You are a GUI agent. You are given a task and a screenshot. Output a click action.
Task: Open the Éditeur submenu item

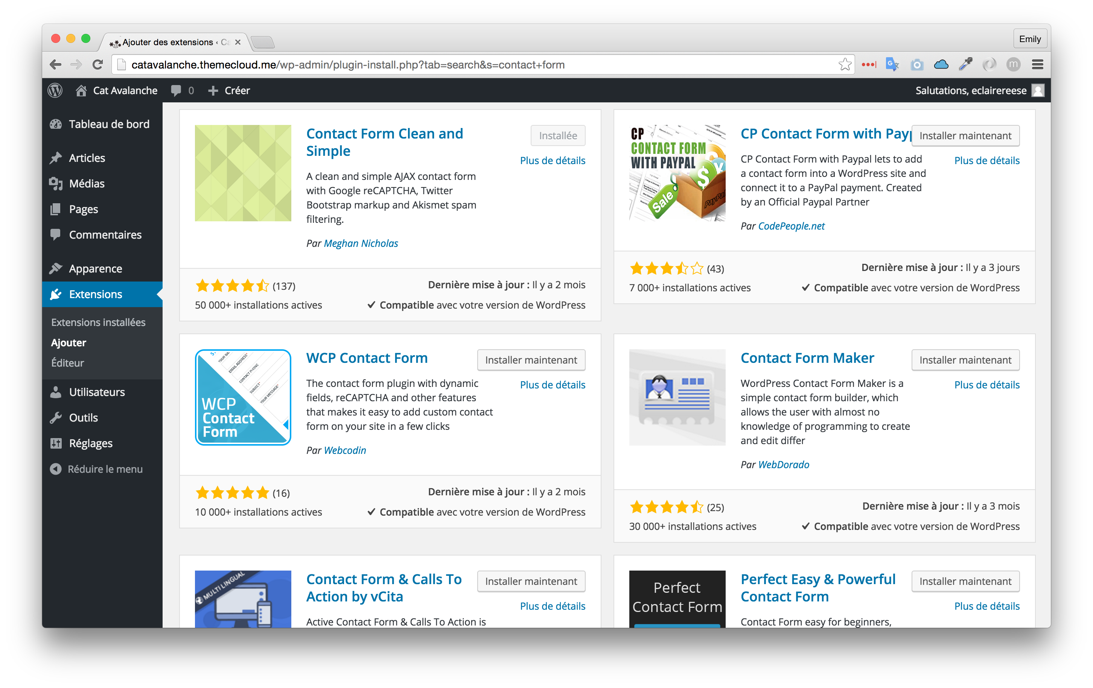tap(68, 363)
